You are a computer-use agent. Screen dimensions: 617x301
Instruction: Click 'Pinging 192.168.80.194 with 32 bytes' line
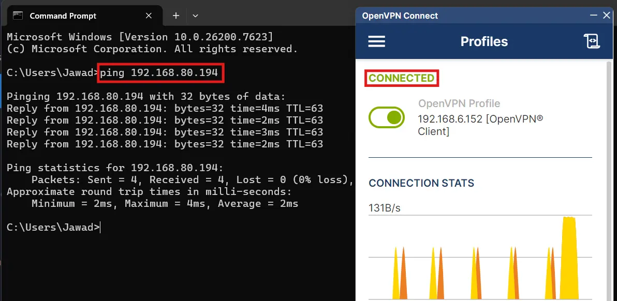coord(146,96)
